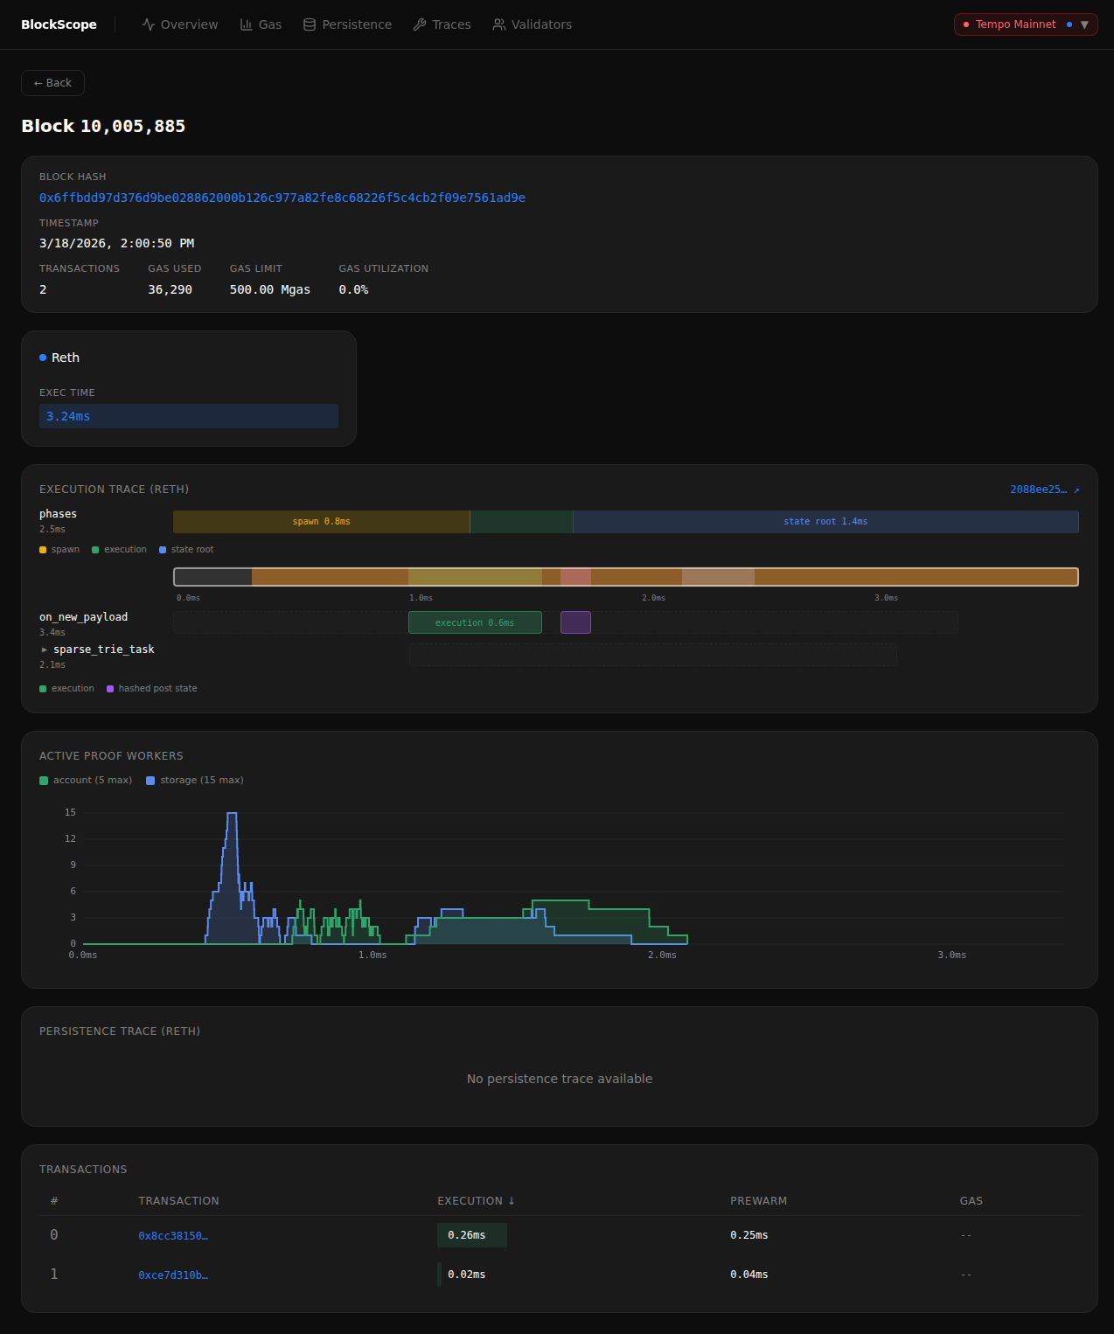Toggle the storage workers legend item
1114x1334 pixels.
click(x=195, y=780)
